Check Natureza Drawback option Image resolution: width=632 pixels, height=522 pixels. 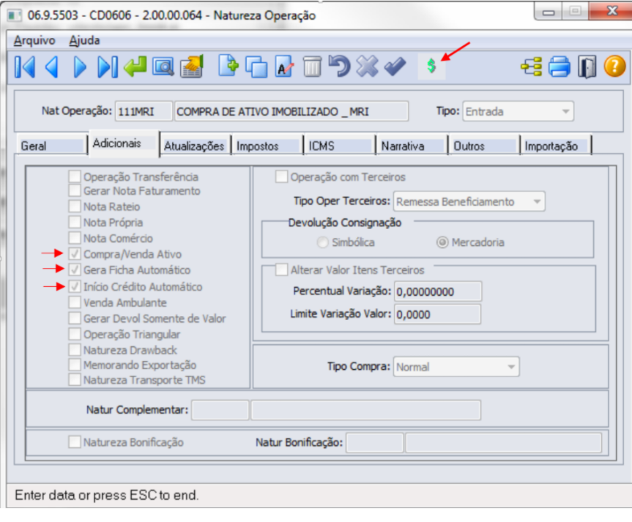[75, 350]
